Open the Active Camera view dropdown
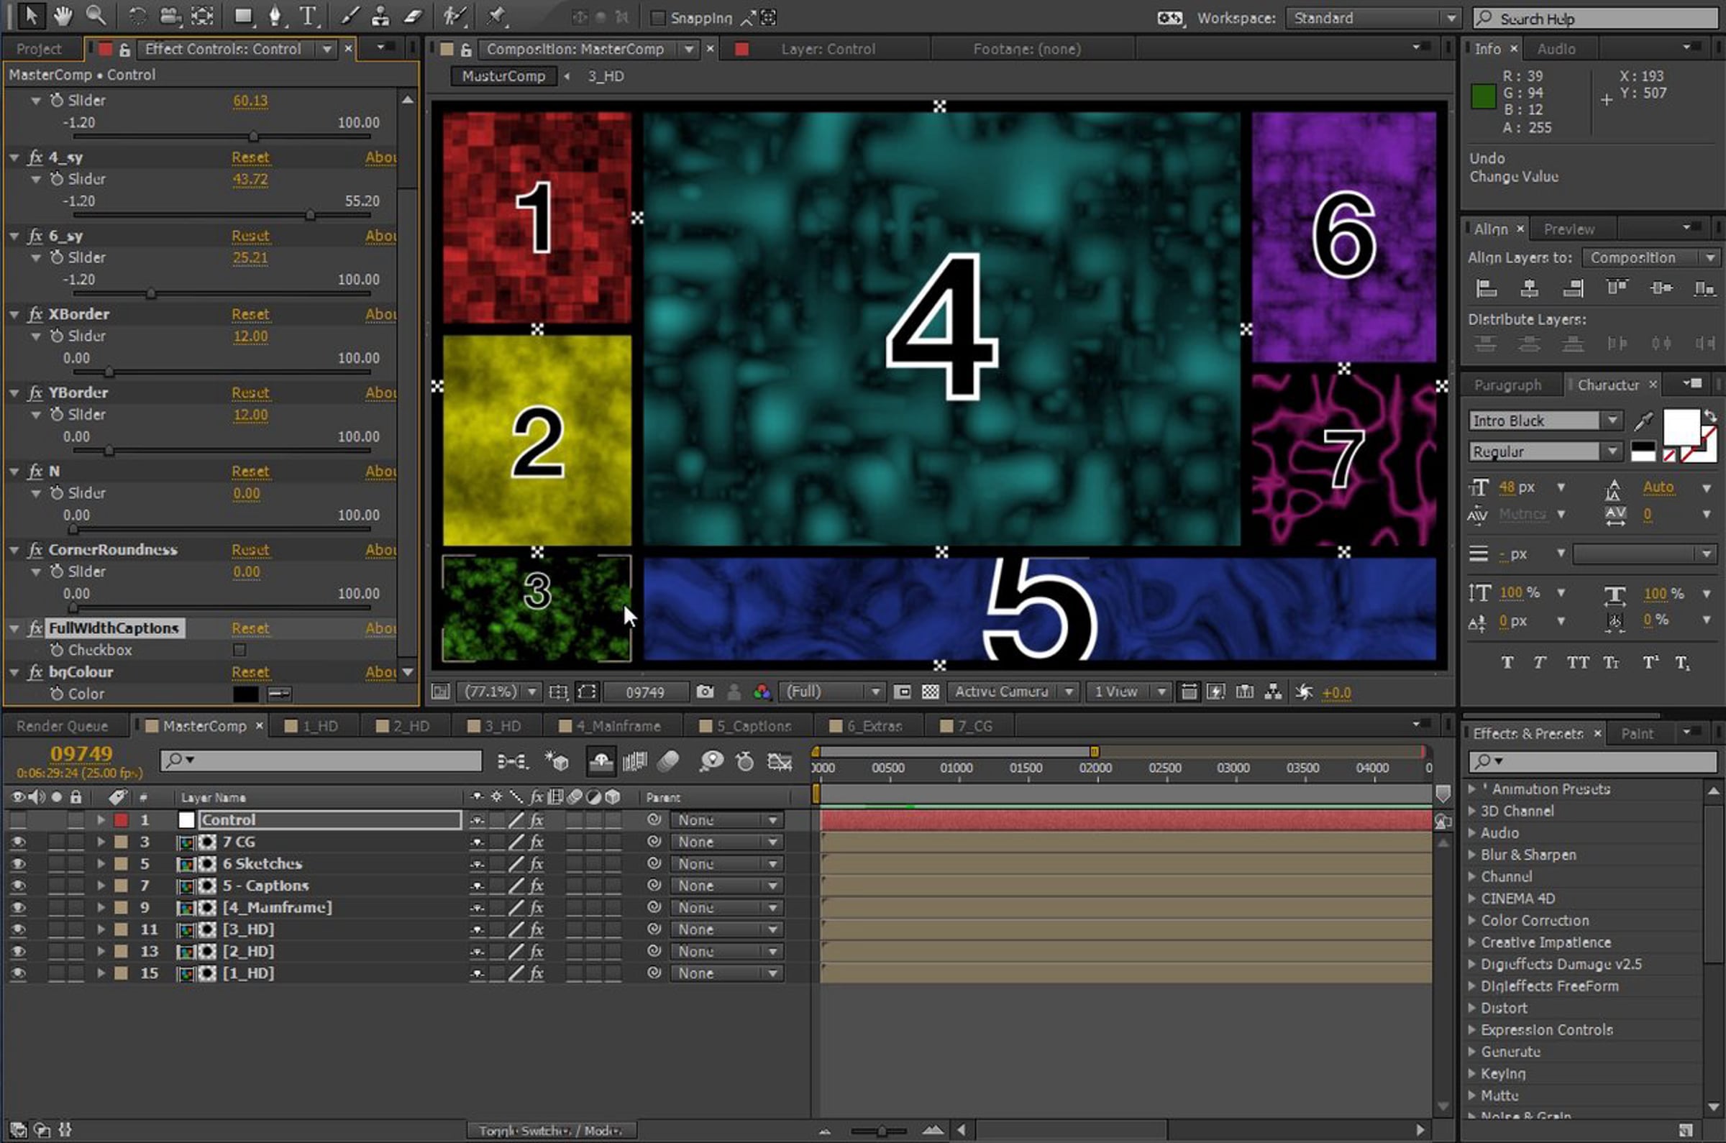This screenshot has width=1726, height=1143. [x=1011, y=692]
